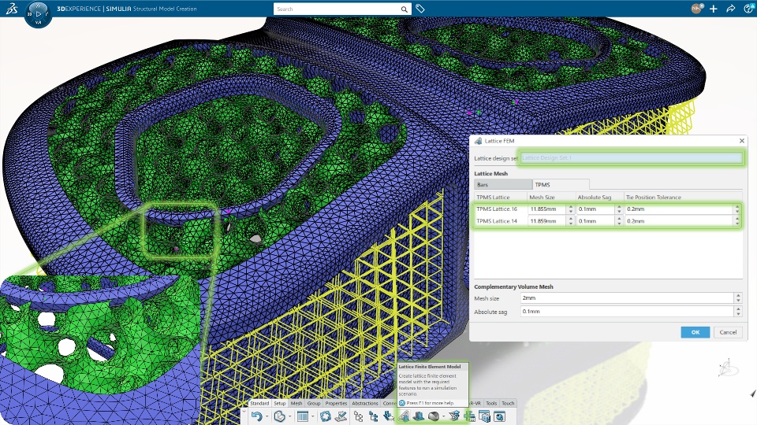Close the Lattice FEM dialog

tap(741, 141)
